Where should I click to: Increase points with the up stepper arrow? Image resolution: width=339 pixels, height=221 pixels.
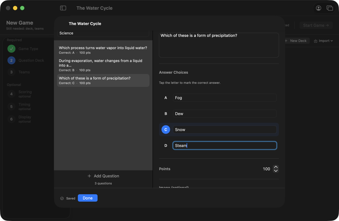[276, 167]
